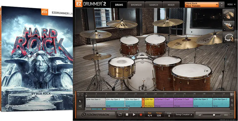
Task: Hit the largest floor tom at front right
Action: point(191,77)
